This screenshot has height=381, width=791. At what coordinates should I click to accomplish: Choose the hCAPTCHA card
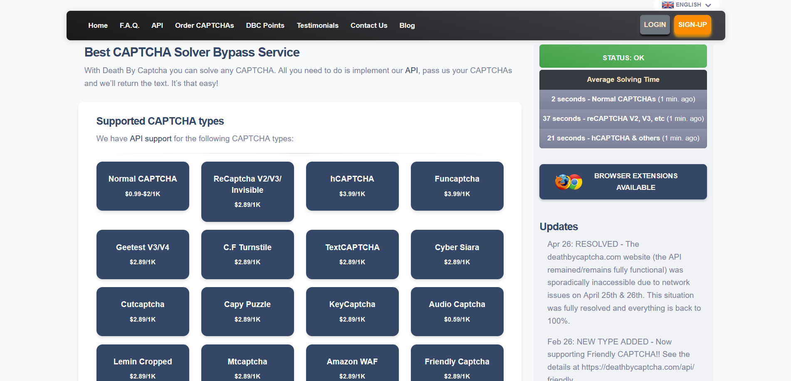352,186
